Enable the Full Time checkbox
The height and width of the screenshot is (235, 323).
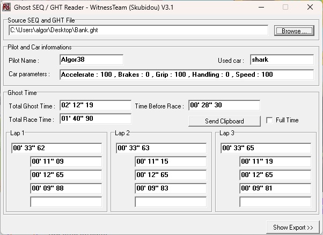[x=269, y=120]
